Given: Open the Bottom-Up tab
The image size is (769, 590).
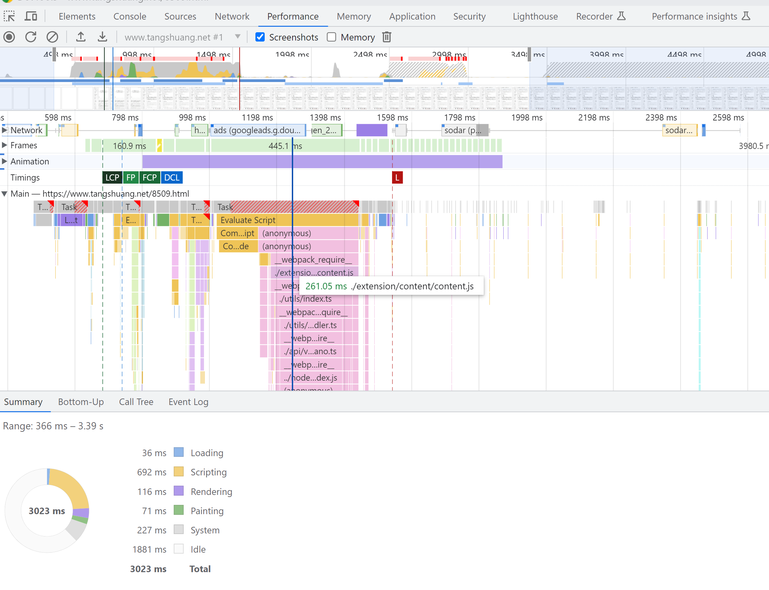Looking at the screenshot, I should [x=81, y=402].
